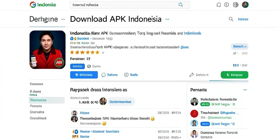Screen dimensions: 278x139
Task: Click the globe icon beside Sante
Action: click(x=89, y=66)
